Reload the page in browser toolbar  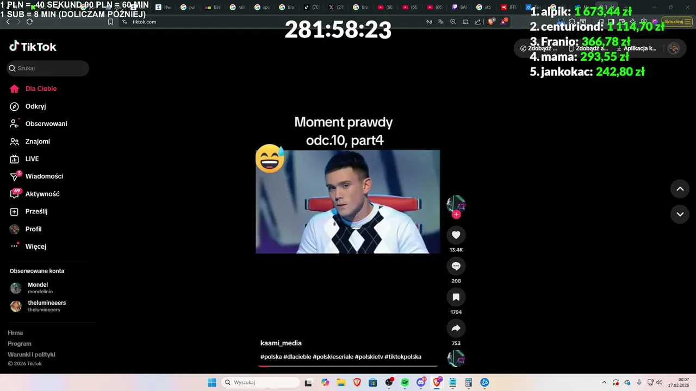[x=29, y=22]
